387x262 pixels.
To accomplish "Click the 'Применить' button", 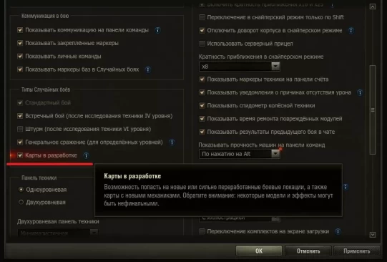I will [x=357, y=251].
